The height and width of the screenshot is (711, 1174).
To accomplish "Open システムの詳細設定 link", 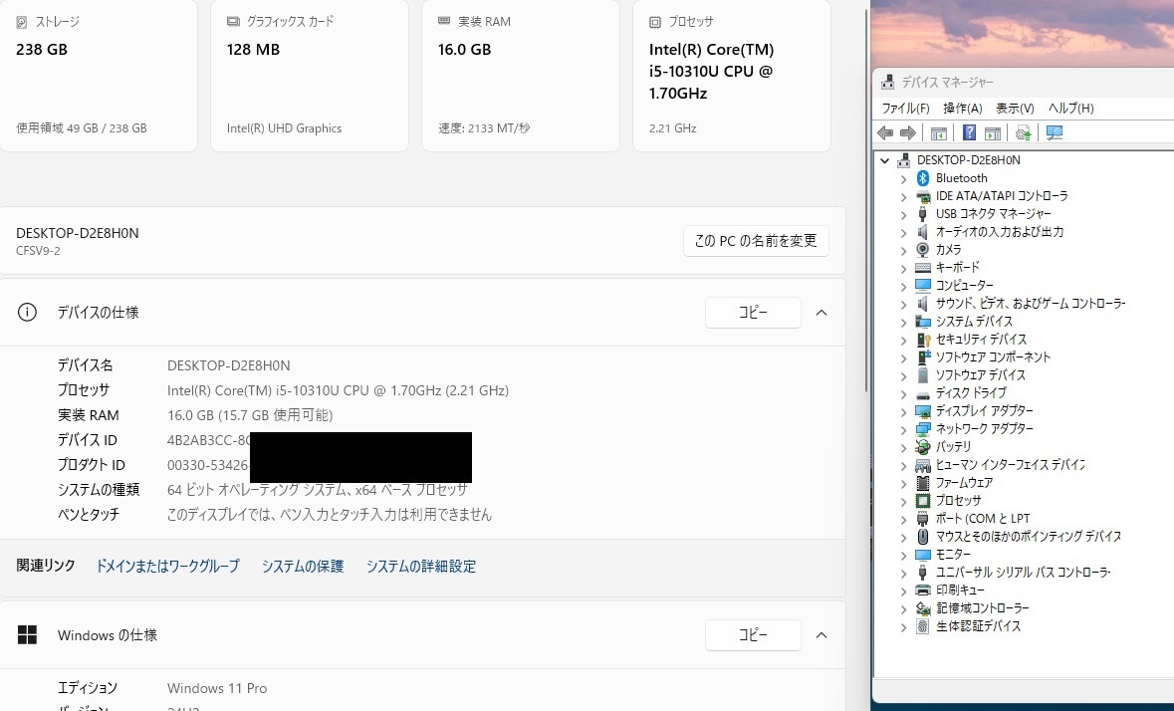I will pos(421,567).
